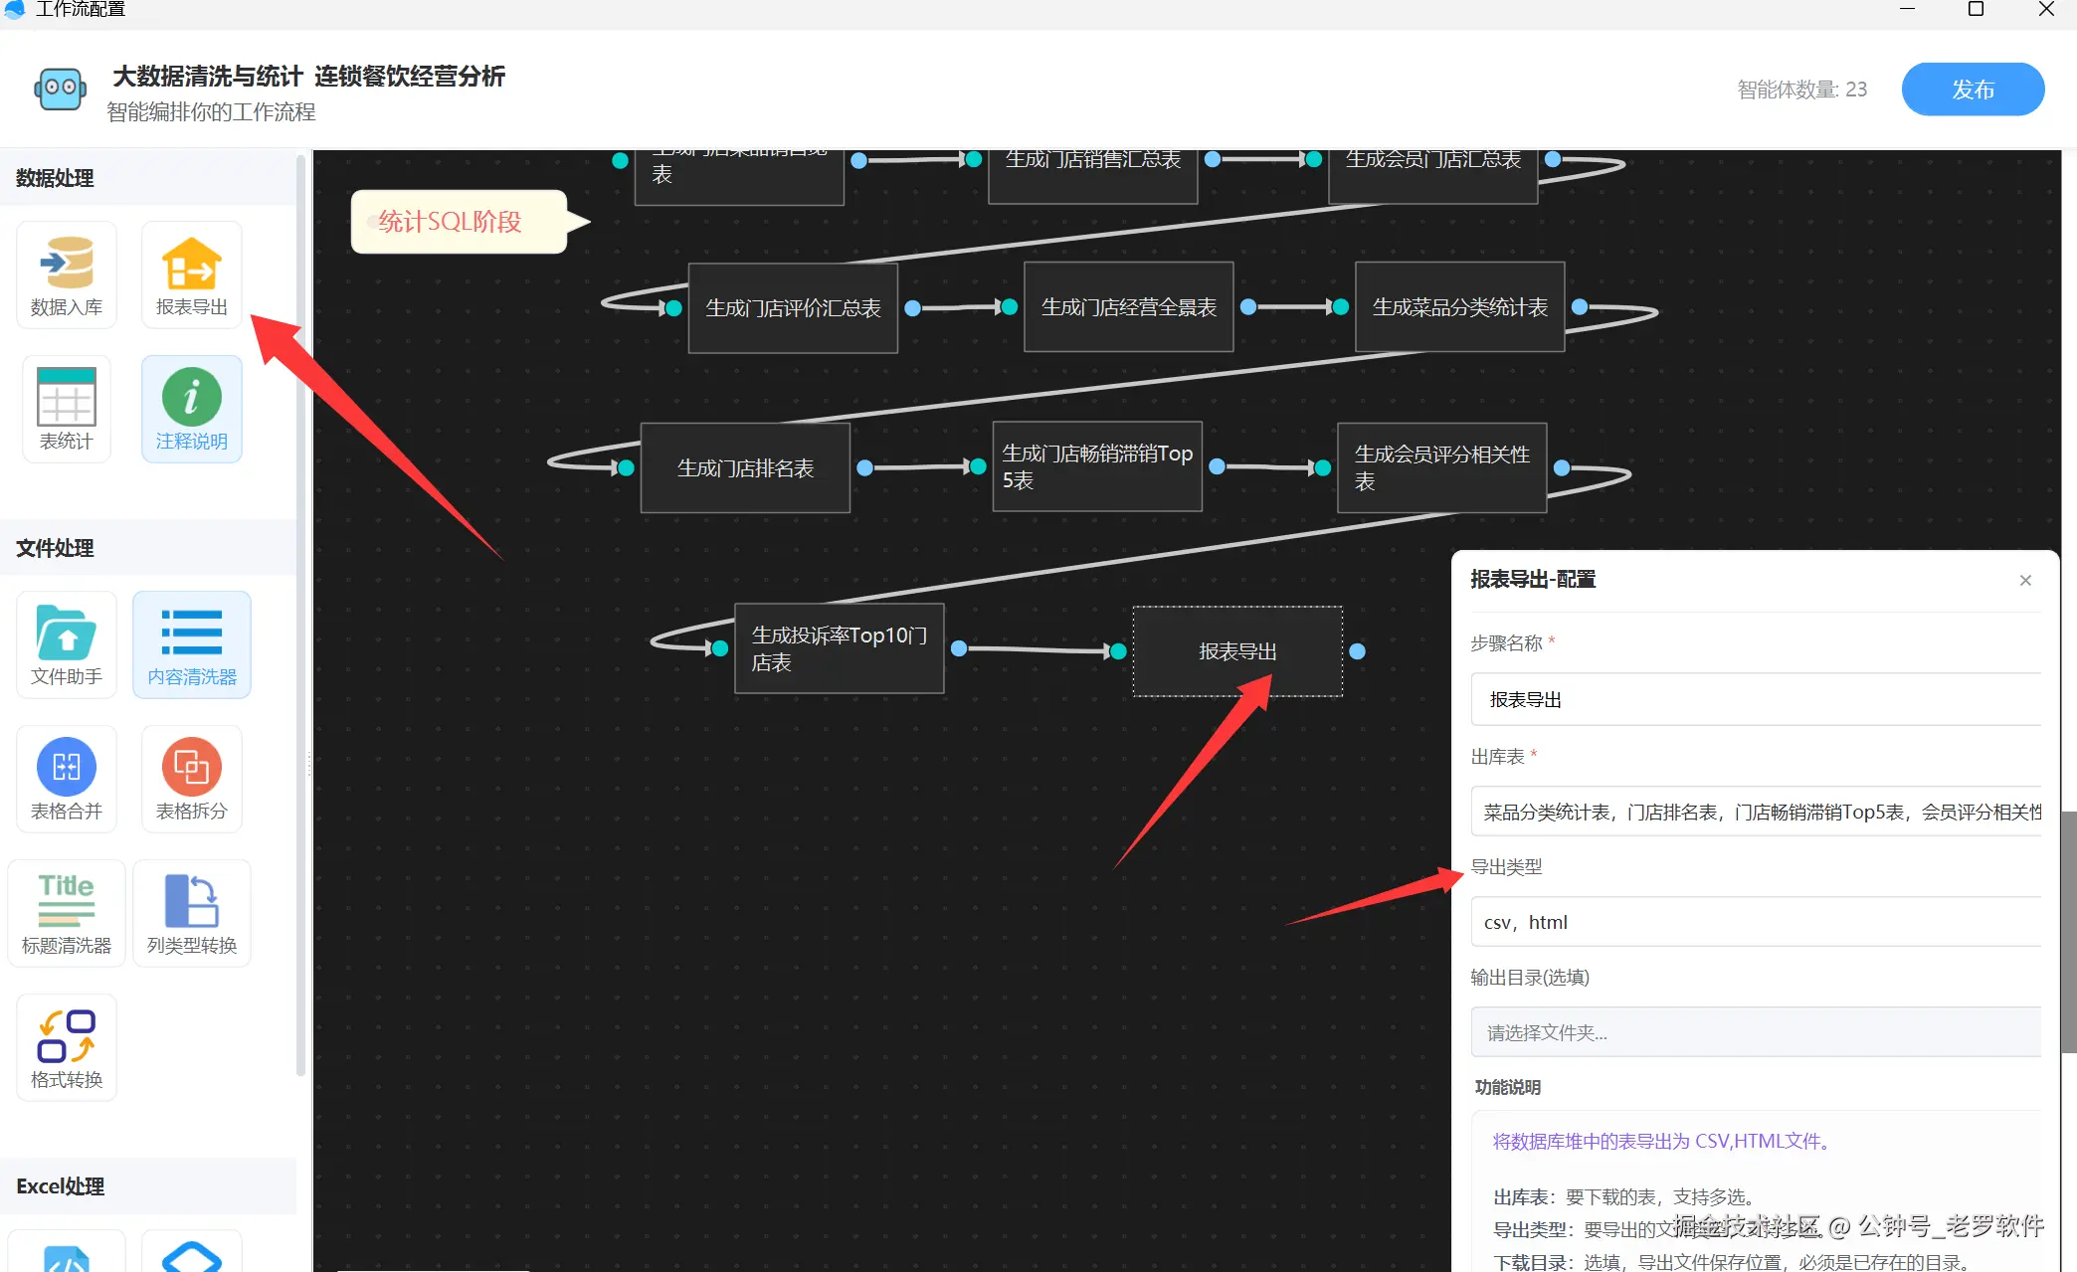The width and height of the screenshot is (2077, 1272).
Task: Close the 报表导出-配置 panel
Action: coord(2025,580)
